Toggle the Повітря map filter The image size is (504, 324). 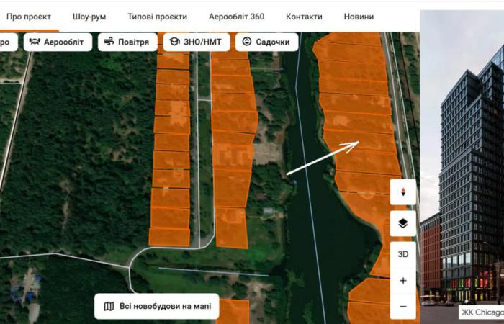(127, 42)
